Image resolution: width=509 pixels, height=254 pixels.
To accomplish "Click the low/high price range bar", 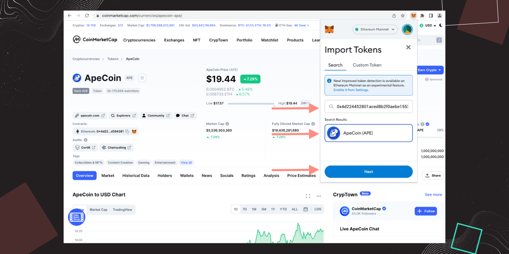I will (x=251, y=103).
